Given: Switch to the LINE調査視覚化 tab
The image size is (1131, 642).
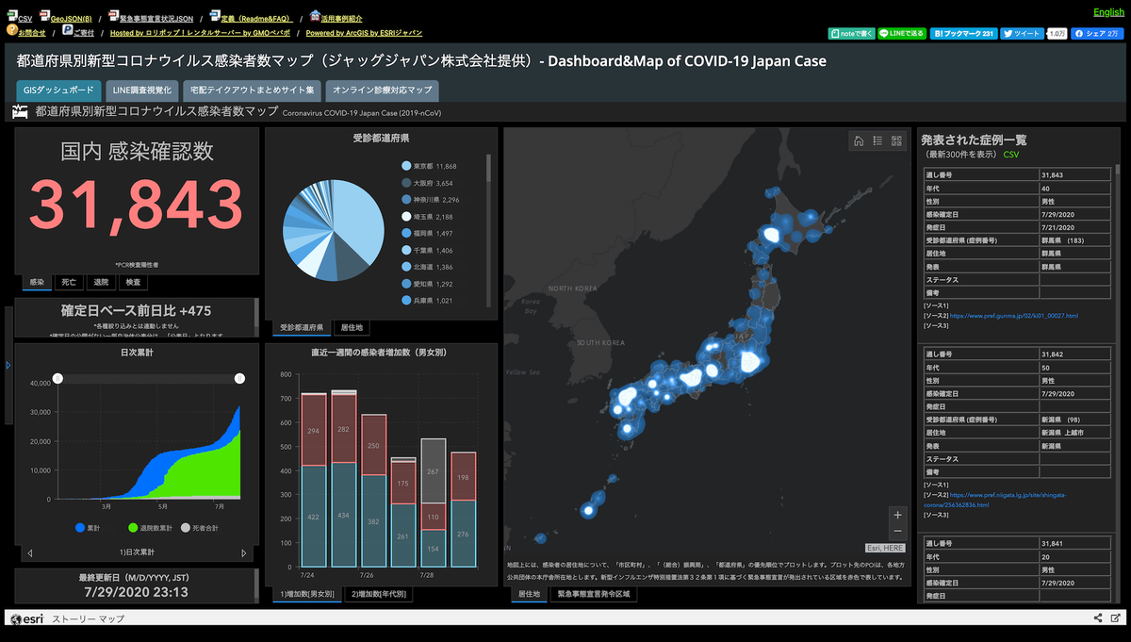Looking at the screenshot, I should coord(139,91).
